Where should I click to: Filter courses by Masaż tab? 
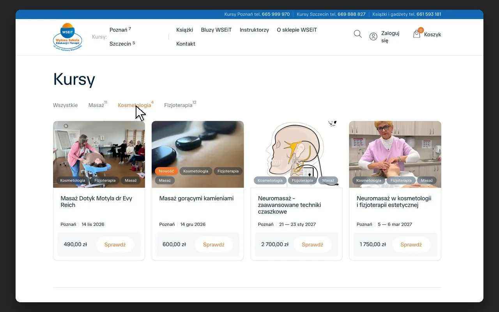[96, 105]
